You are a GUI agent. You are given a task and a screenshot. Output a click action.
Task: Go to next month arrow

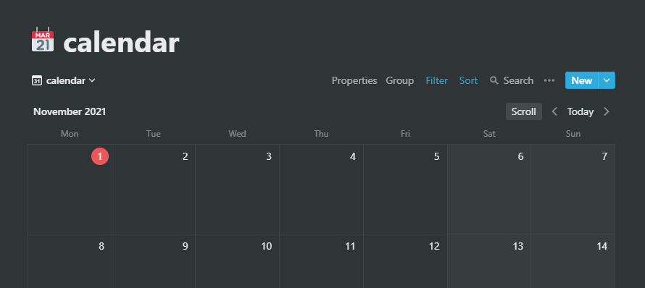click(607, 111)
